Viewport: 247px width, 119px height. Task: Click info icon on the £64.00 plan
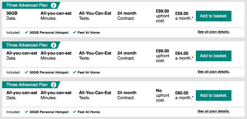(54, 45)
